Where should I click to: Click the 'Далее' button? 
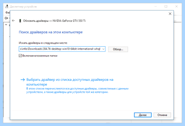(143, 115)
